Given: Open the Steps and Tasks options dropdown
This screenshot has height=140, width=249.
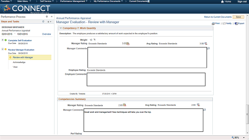Looking at the screenshot, I should [49, 22].
